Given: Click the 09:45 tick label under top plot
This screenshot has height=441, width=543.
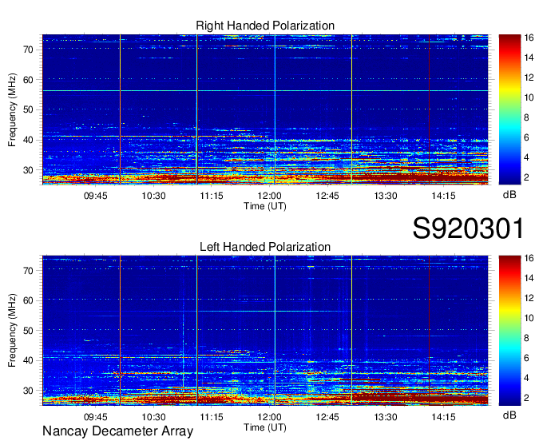Looking at the screenshot, I should (x=96, y=196).
